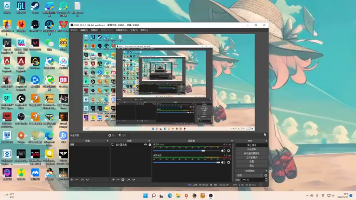Enable Studio Mode button
The height and width of the screenshot is (200, 356).
click(x=251, y=157)
